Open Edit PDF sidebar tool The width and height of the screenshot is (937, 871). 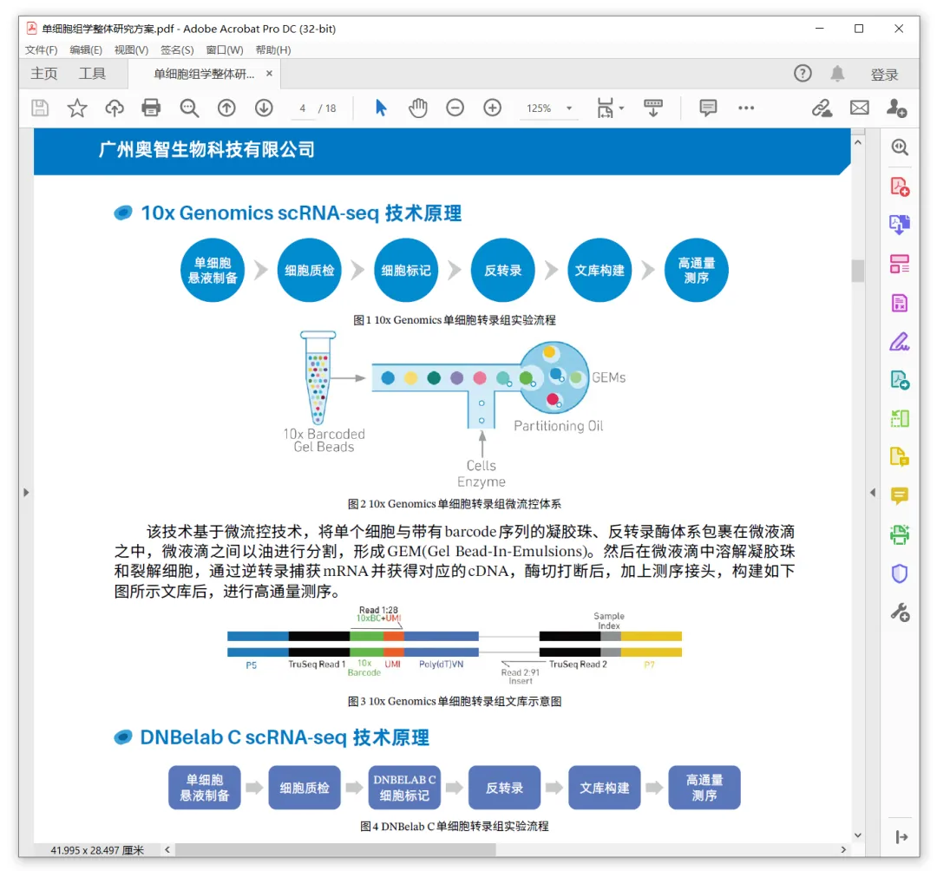[900, 303]
